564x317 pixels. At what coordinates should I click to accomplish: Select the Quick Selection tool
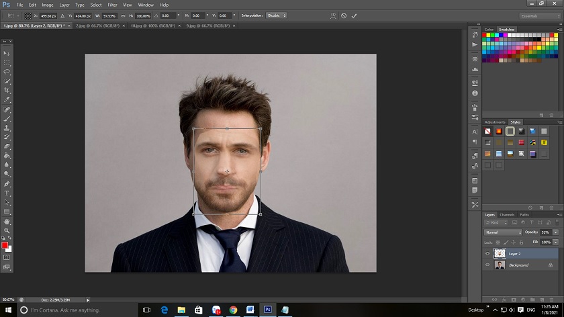[x=7, y=81]
